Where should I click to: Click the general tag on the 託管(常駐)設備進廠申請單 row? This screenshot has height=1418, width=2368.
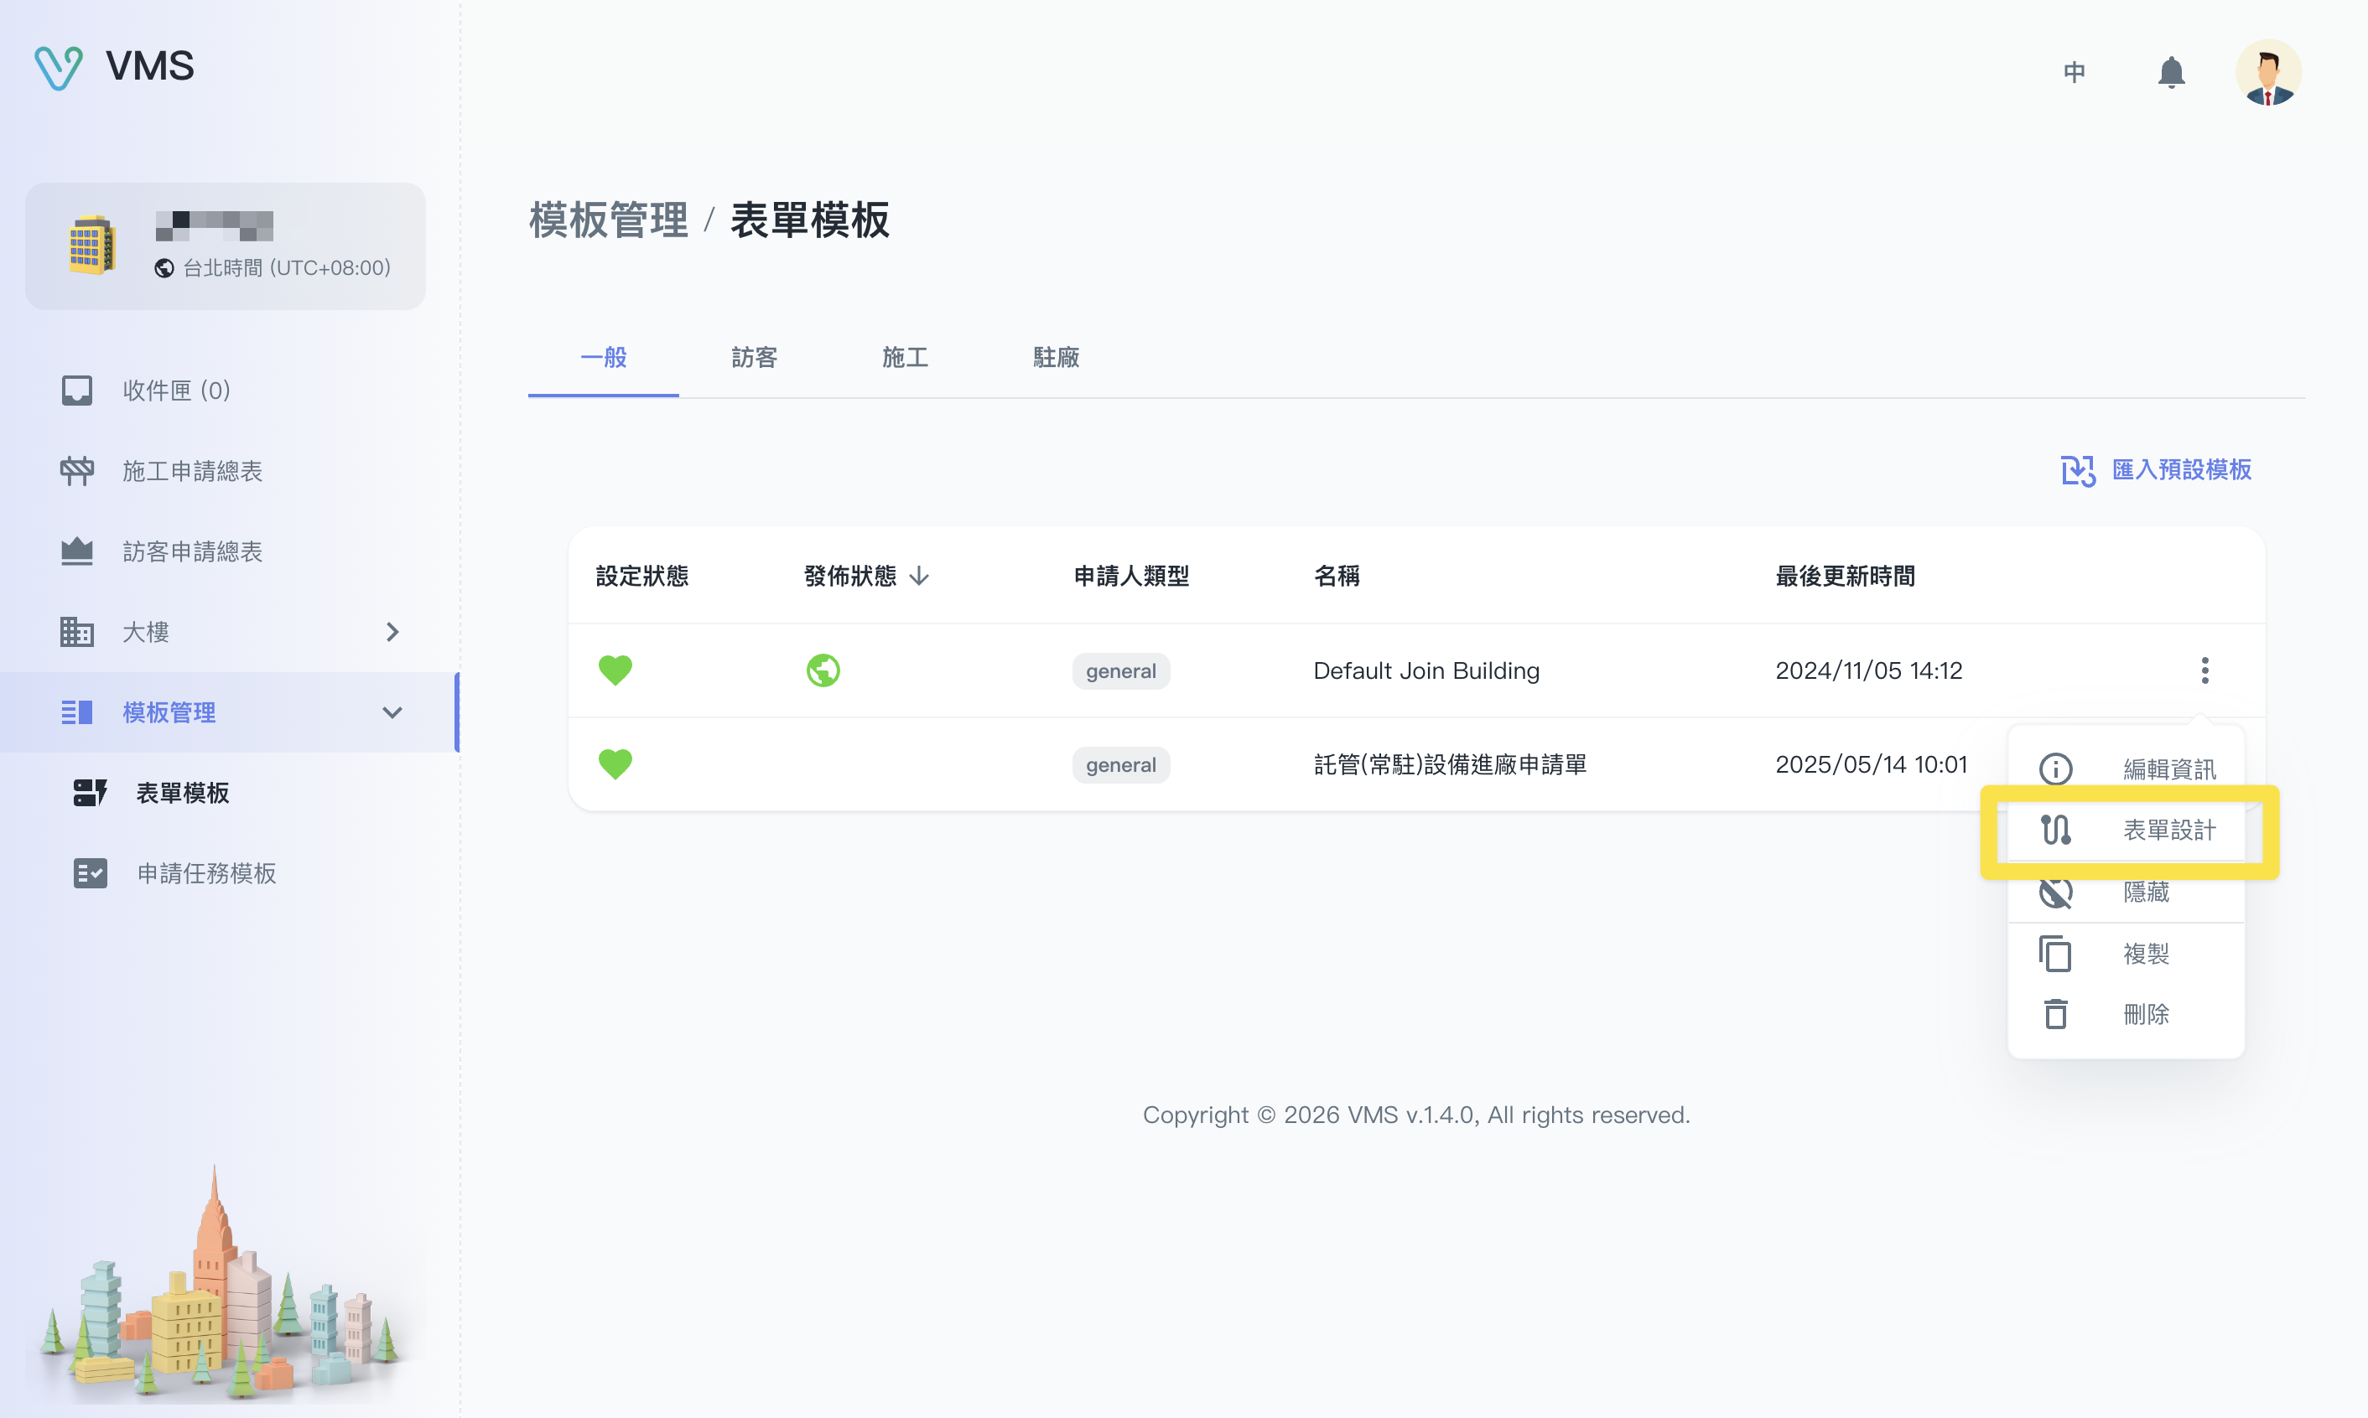click(1120, 764)
